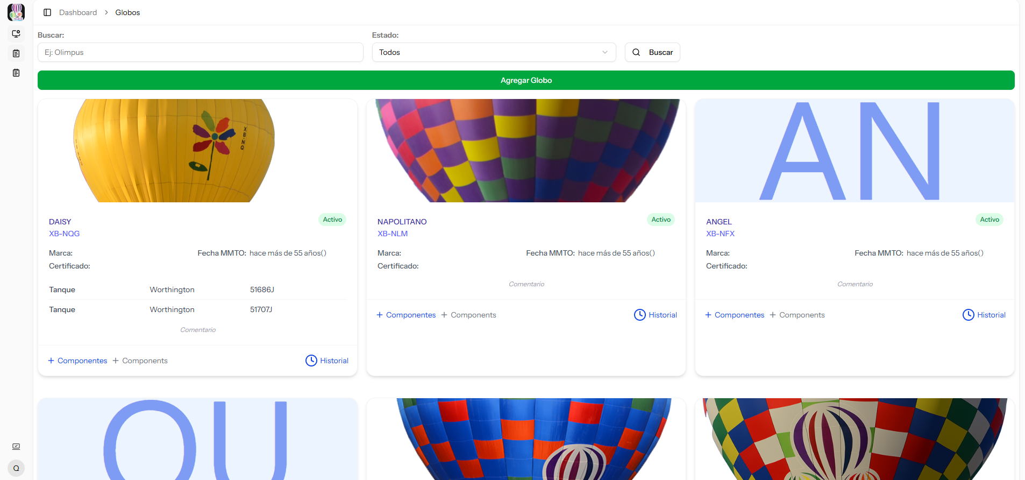Click the Buscar search button
The width and height of the screenshot is (1025, 480).
(652, 52)
